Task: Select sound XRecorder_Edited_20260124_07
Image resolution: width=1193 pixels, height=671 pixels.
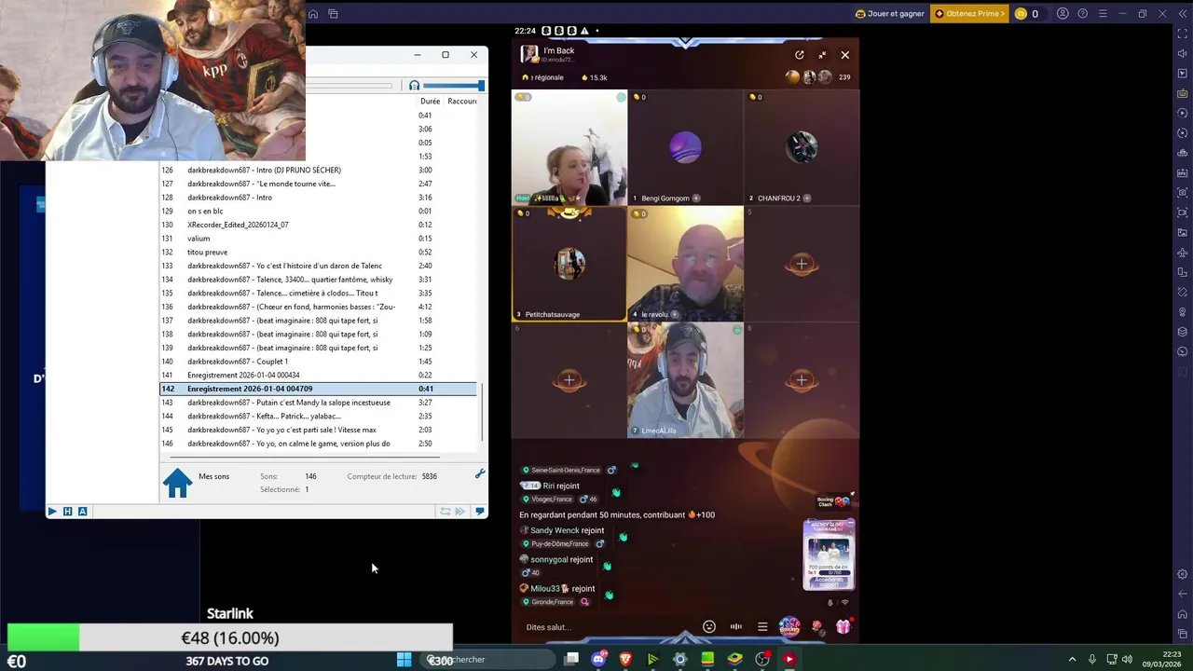Action: (319, 225)
